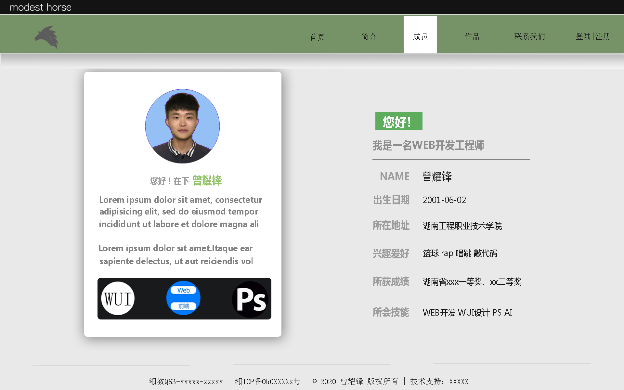This screenshot has height=390, width=624.
Task: Click the 登陆 login link
Action: [583, 36]
